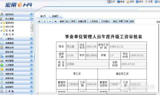Jump to the last record arrow button
The image size is (160, 95).
click(x=55, y=21)
